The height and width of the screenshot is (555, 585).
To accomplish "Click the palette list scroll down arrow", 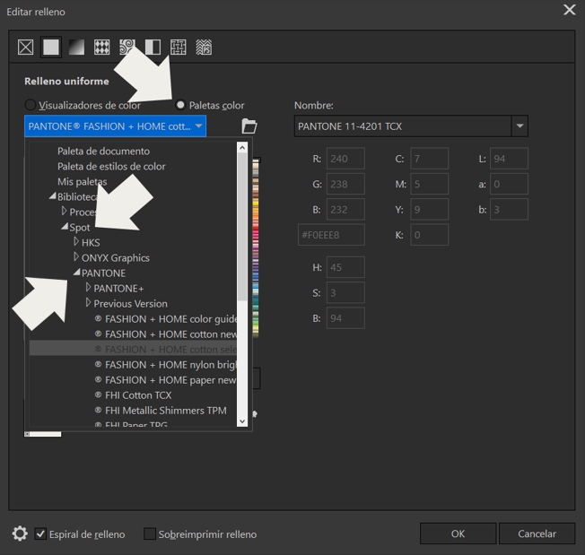I will [242, 421].
